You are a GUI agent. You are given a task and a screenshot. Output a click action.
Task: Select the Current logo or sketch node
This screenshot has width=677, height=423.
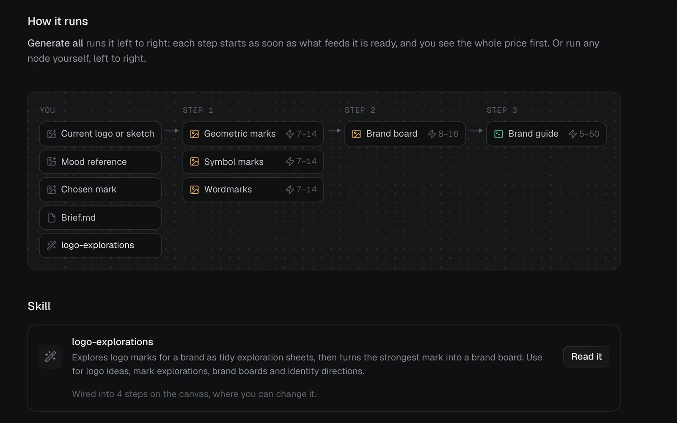click(x=100, y=134)
